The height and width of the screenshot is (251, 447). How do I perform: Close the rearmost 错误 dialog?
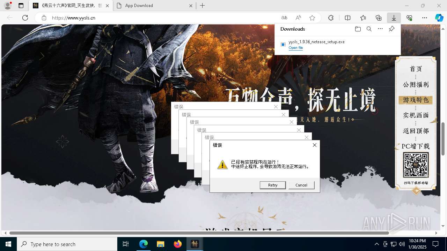[276, 107]
